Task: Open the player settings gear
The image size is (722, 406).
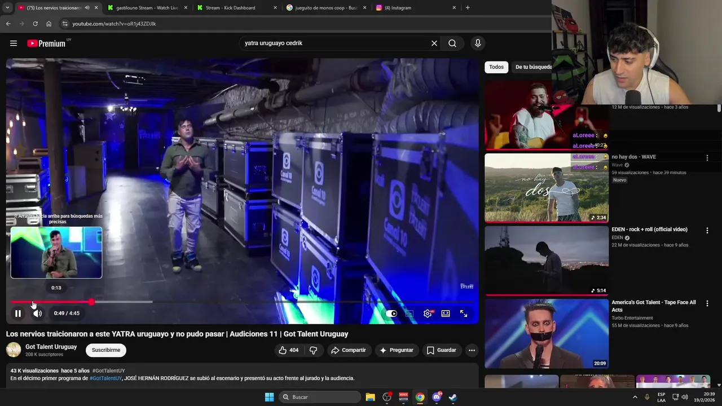Action: 428,314
